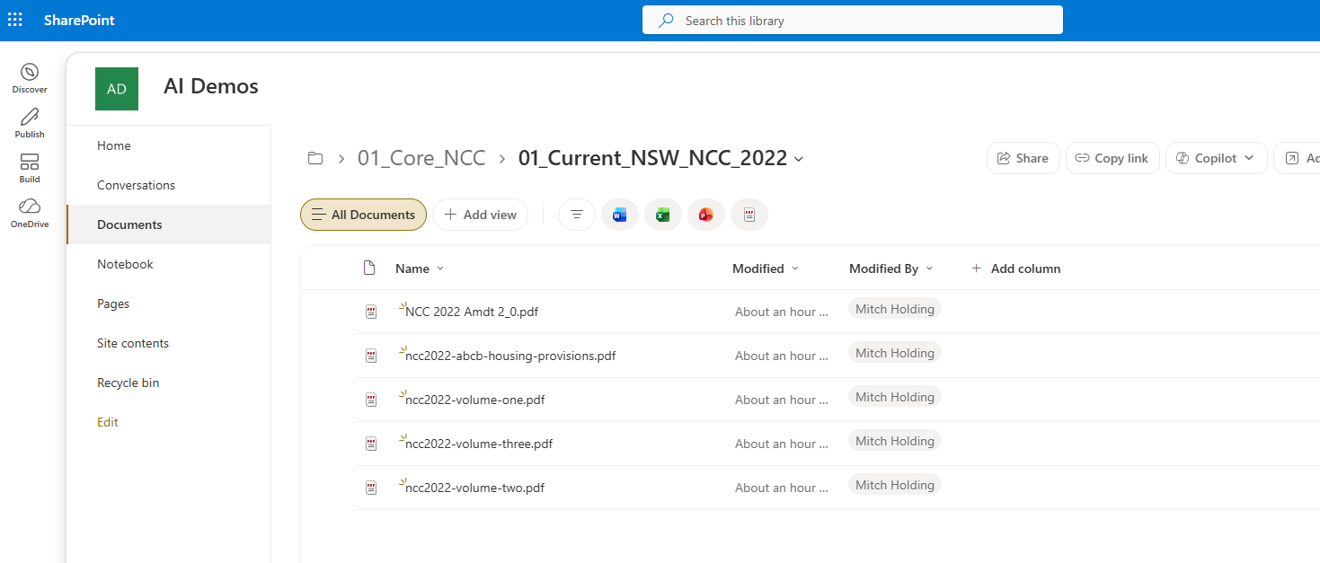Open ncc2022-volume-two.pdf

475,488
